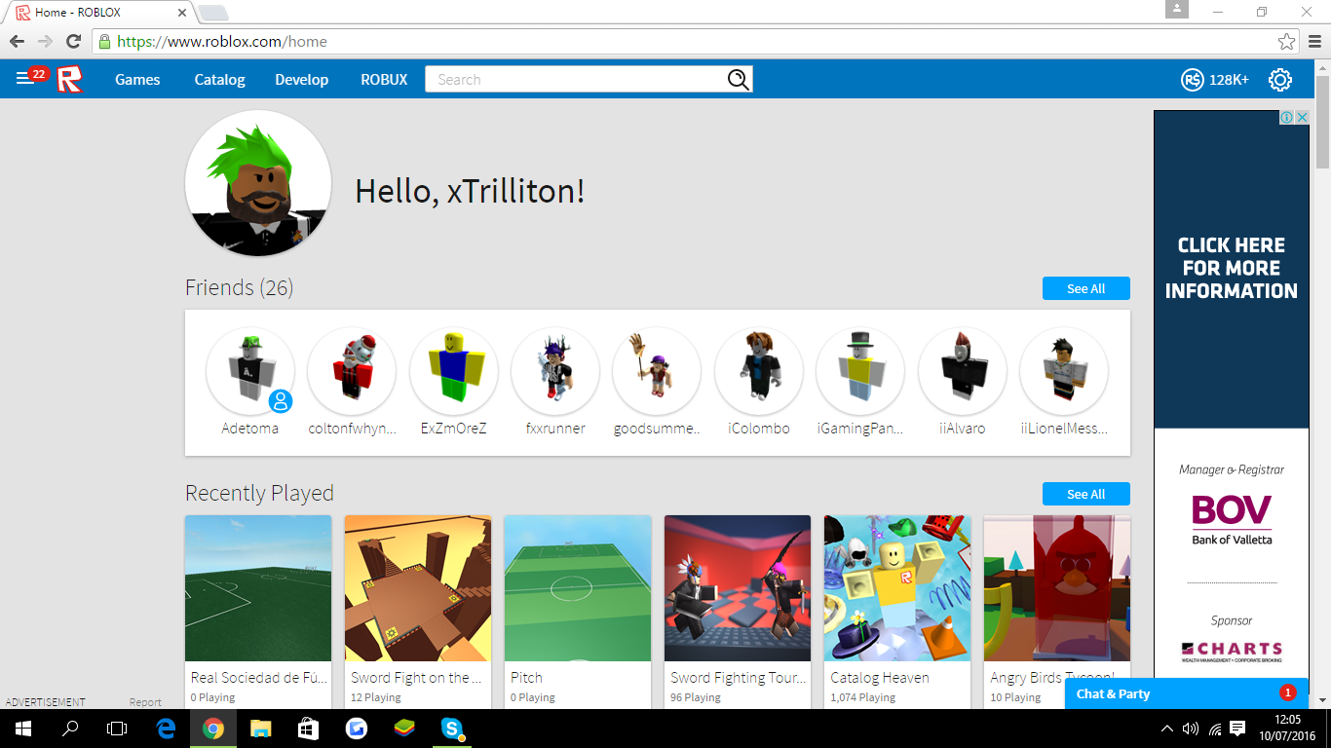Screen dimensions: 1331x748
Task: Open friend iiAlvaro's avatar
Action: 962,371
